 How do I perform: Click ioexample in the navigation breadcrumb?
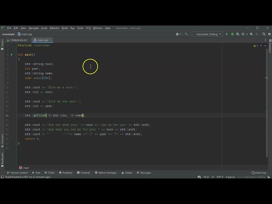[x=8, y=34]
